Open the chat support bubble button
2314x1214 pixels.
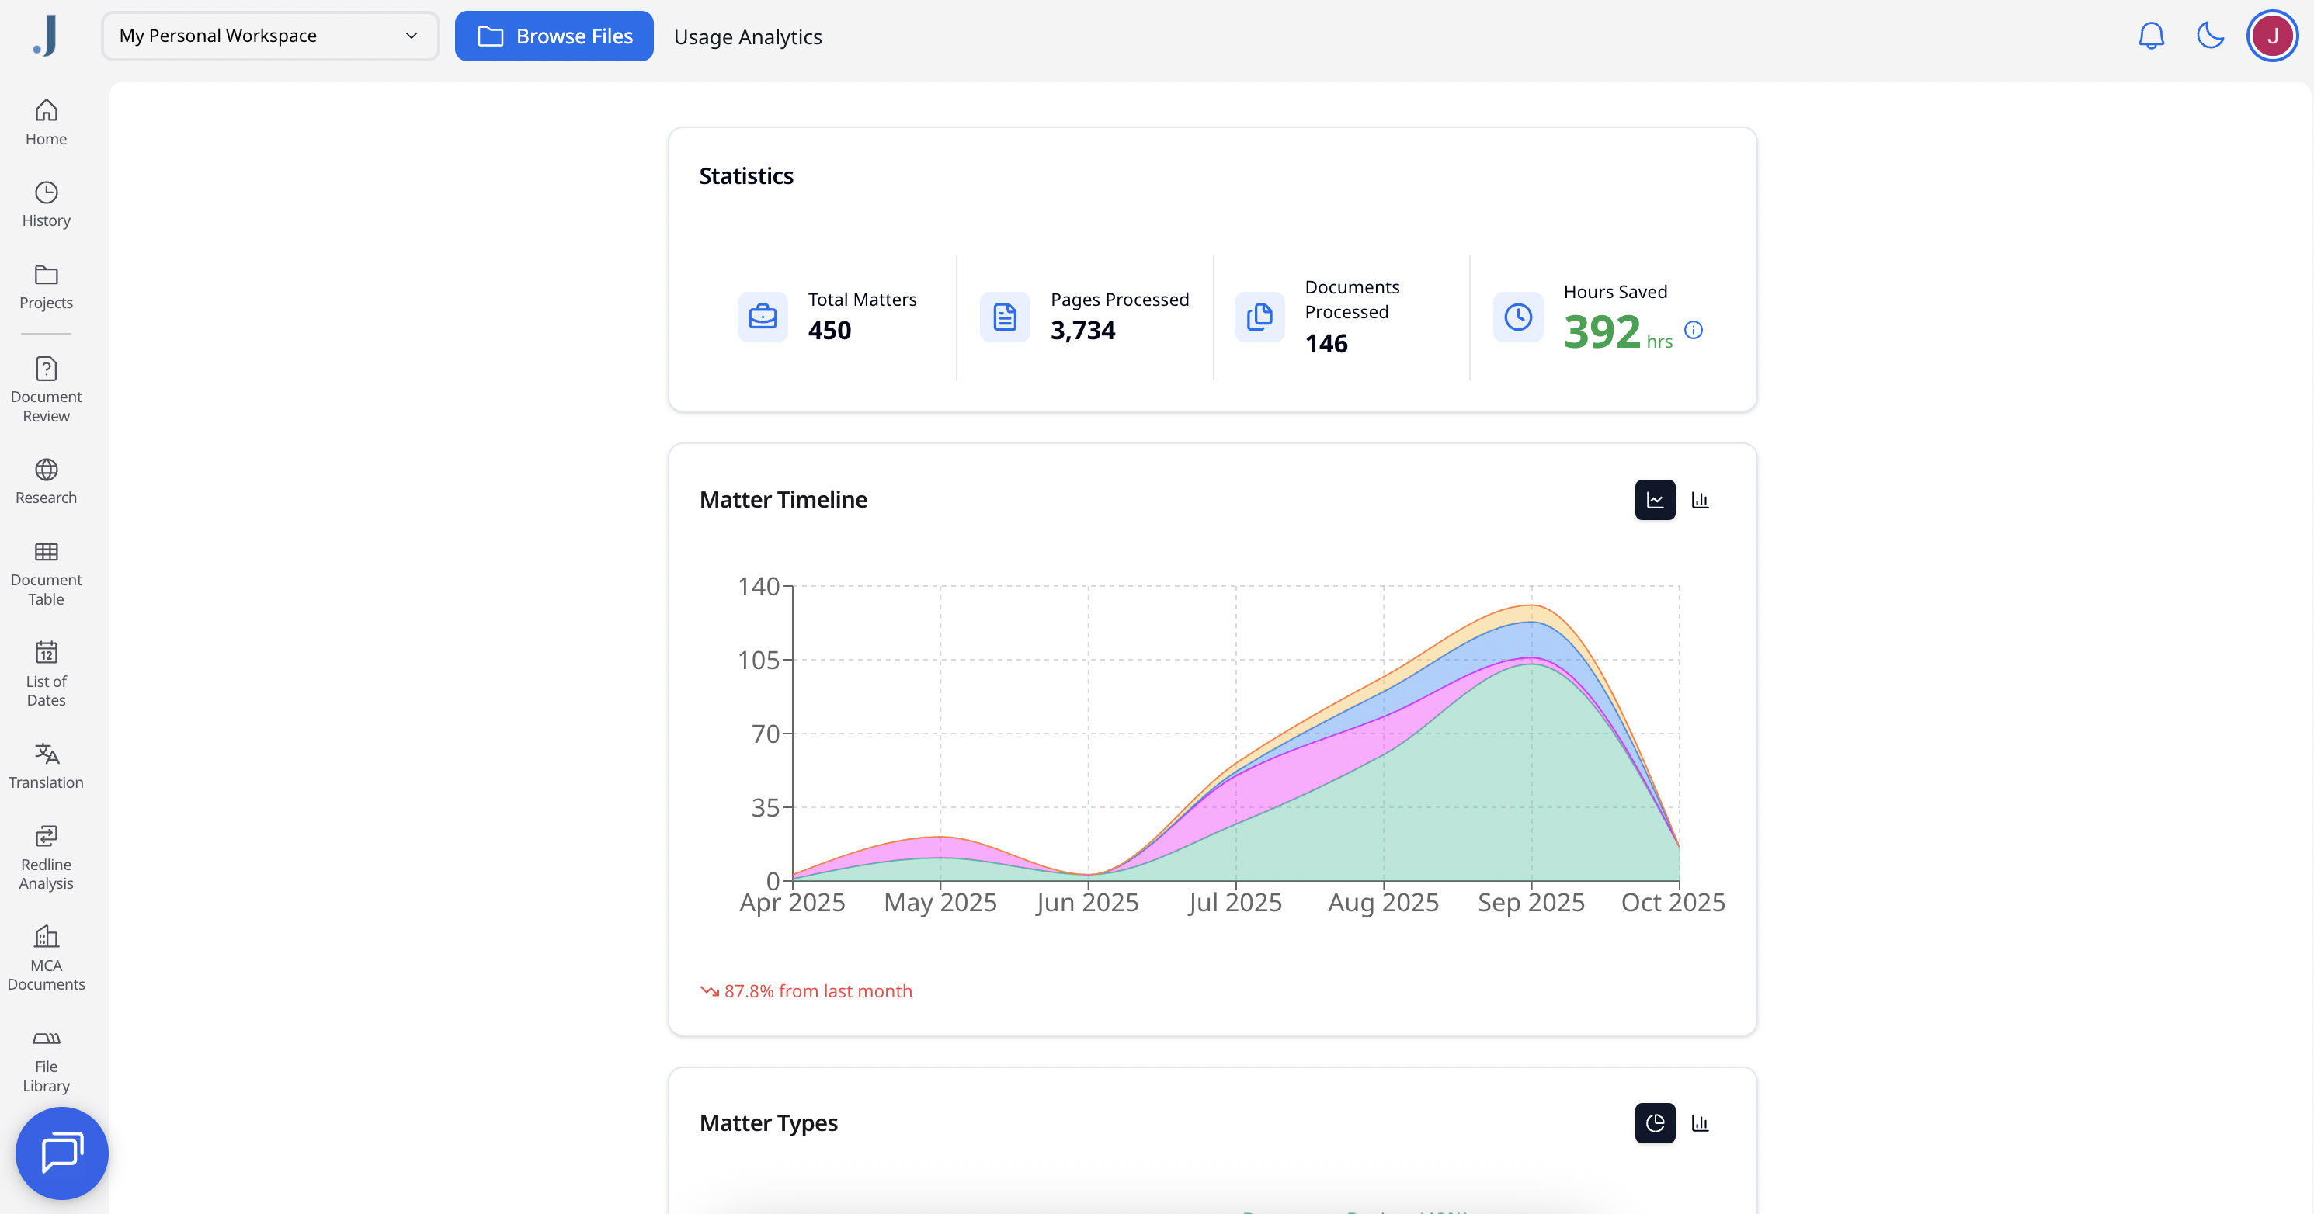point(62,1153)
